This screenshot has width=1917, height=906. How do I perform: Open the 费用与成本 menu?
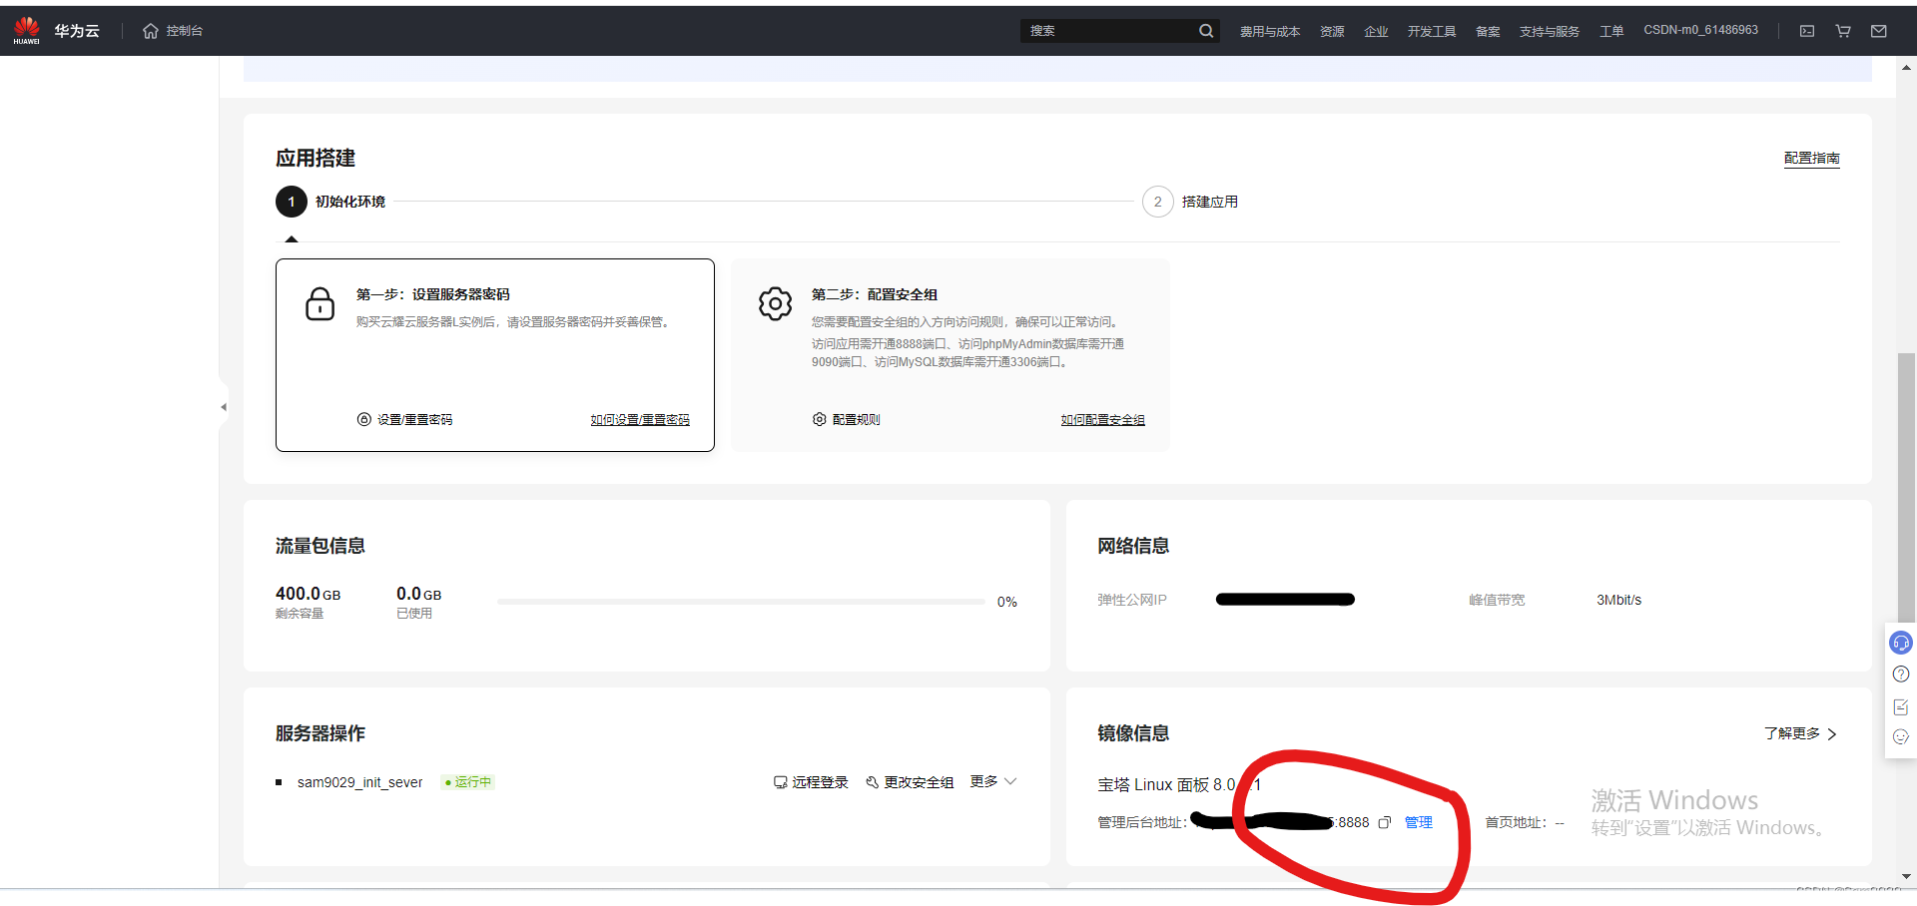(x=1270, y=31)
